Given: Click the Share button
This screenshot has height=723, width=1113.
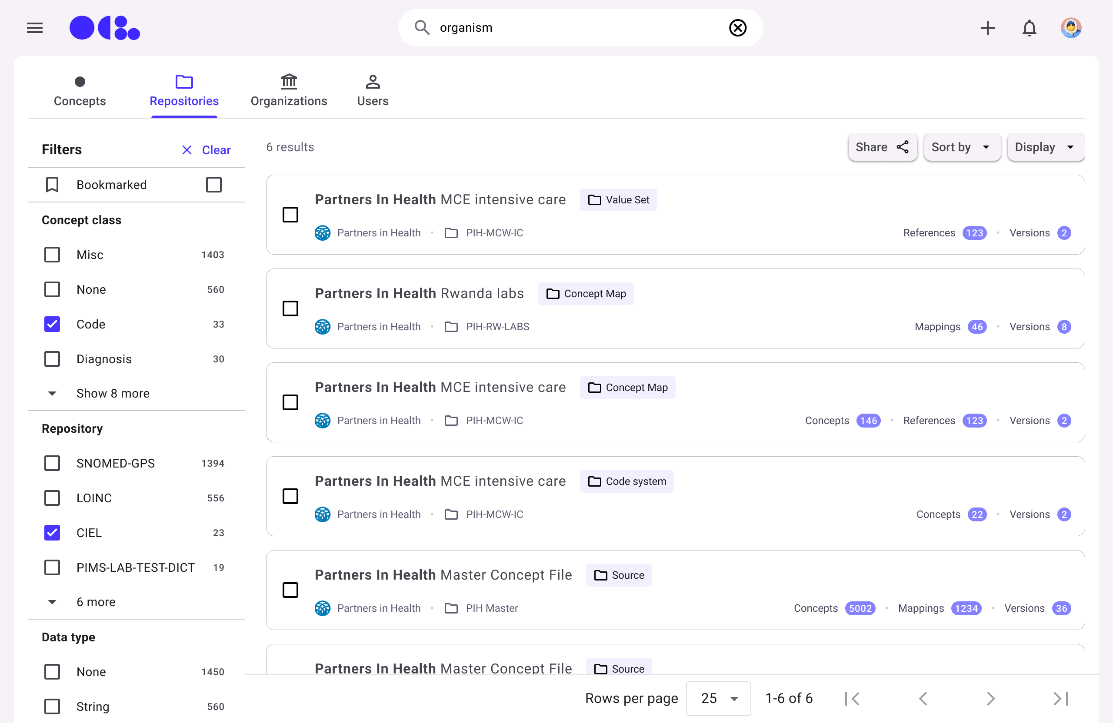Looking at the screenshot, I should point(882,147).
